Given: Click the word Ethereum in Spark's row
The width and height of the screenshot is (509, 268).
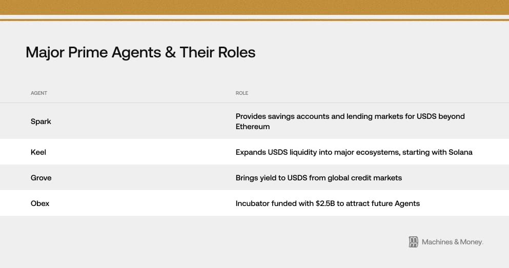Looking at the screenshot, I should tap(253, 127).
